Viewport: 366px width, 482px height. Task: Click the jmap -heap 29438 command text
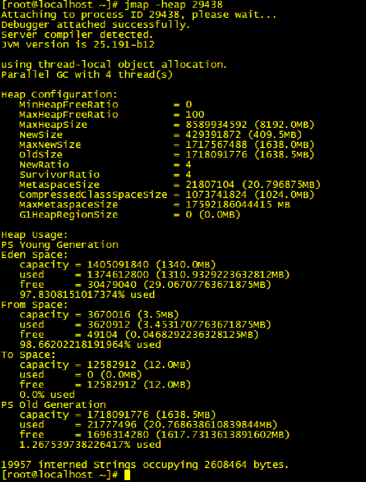pos(173,5)
